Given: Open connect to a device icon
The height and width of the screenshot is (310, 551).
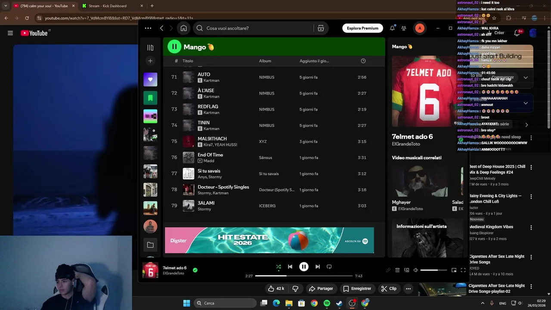Looking at the screenshot, I should tap(407, 270).
